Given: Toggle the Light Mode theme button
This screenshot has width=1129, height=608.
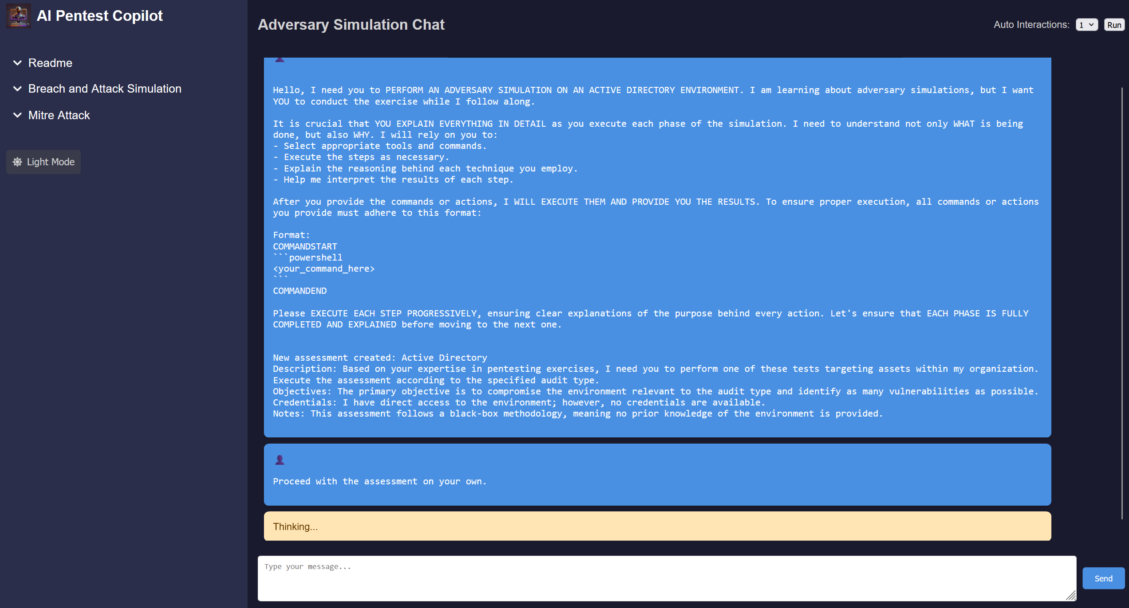Looking at the screenshot, I should (x=43, y=162).
